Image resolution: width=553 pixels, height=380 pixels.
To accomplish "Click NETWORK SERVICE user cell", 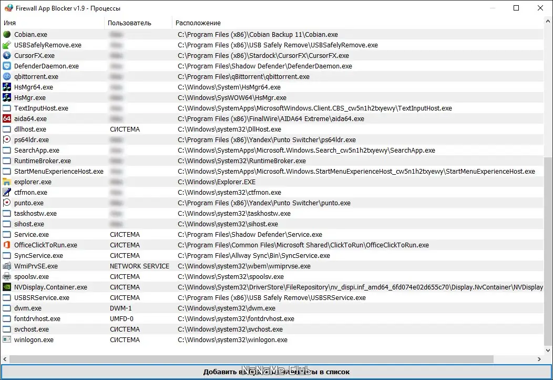I will 139,266.
